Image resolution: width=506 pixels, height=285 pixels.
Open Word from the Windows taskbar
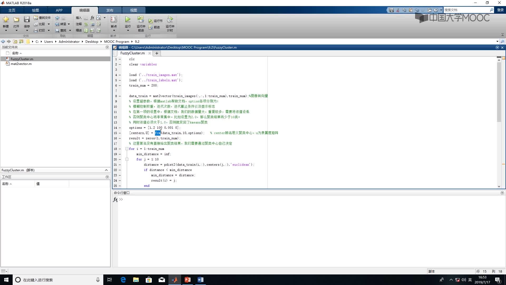201,280
